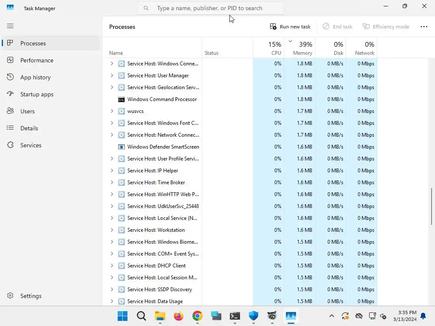Switch to the Performance page

coord(51,60)
